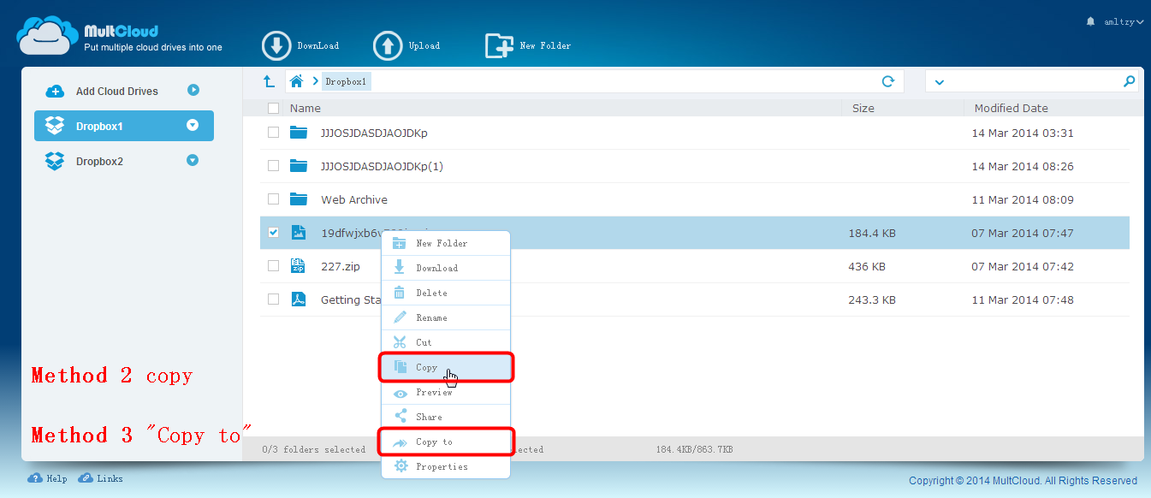1151x498 pixels.
Task: Open the Dropbox1 dropdown arrow
Action: (x=193, y=125)
